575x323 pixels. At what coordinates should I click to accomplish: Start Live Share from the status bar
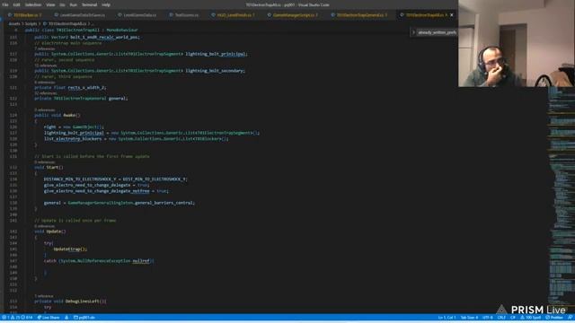click(49, 318)
